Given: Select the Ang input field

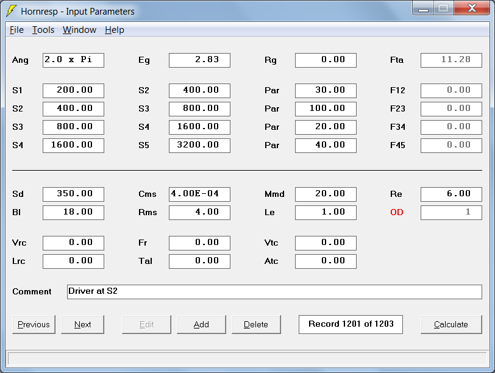Looking at the screenshot, I should [73, 60].
